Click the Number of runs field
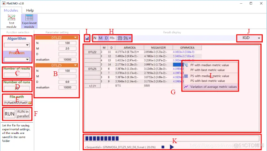Screen dimensions: 267x151 coord(17,88)
